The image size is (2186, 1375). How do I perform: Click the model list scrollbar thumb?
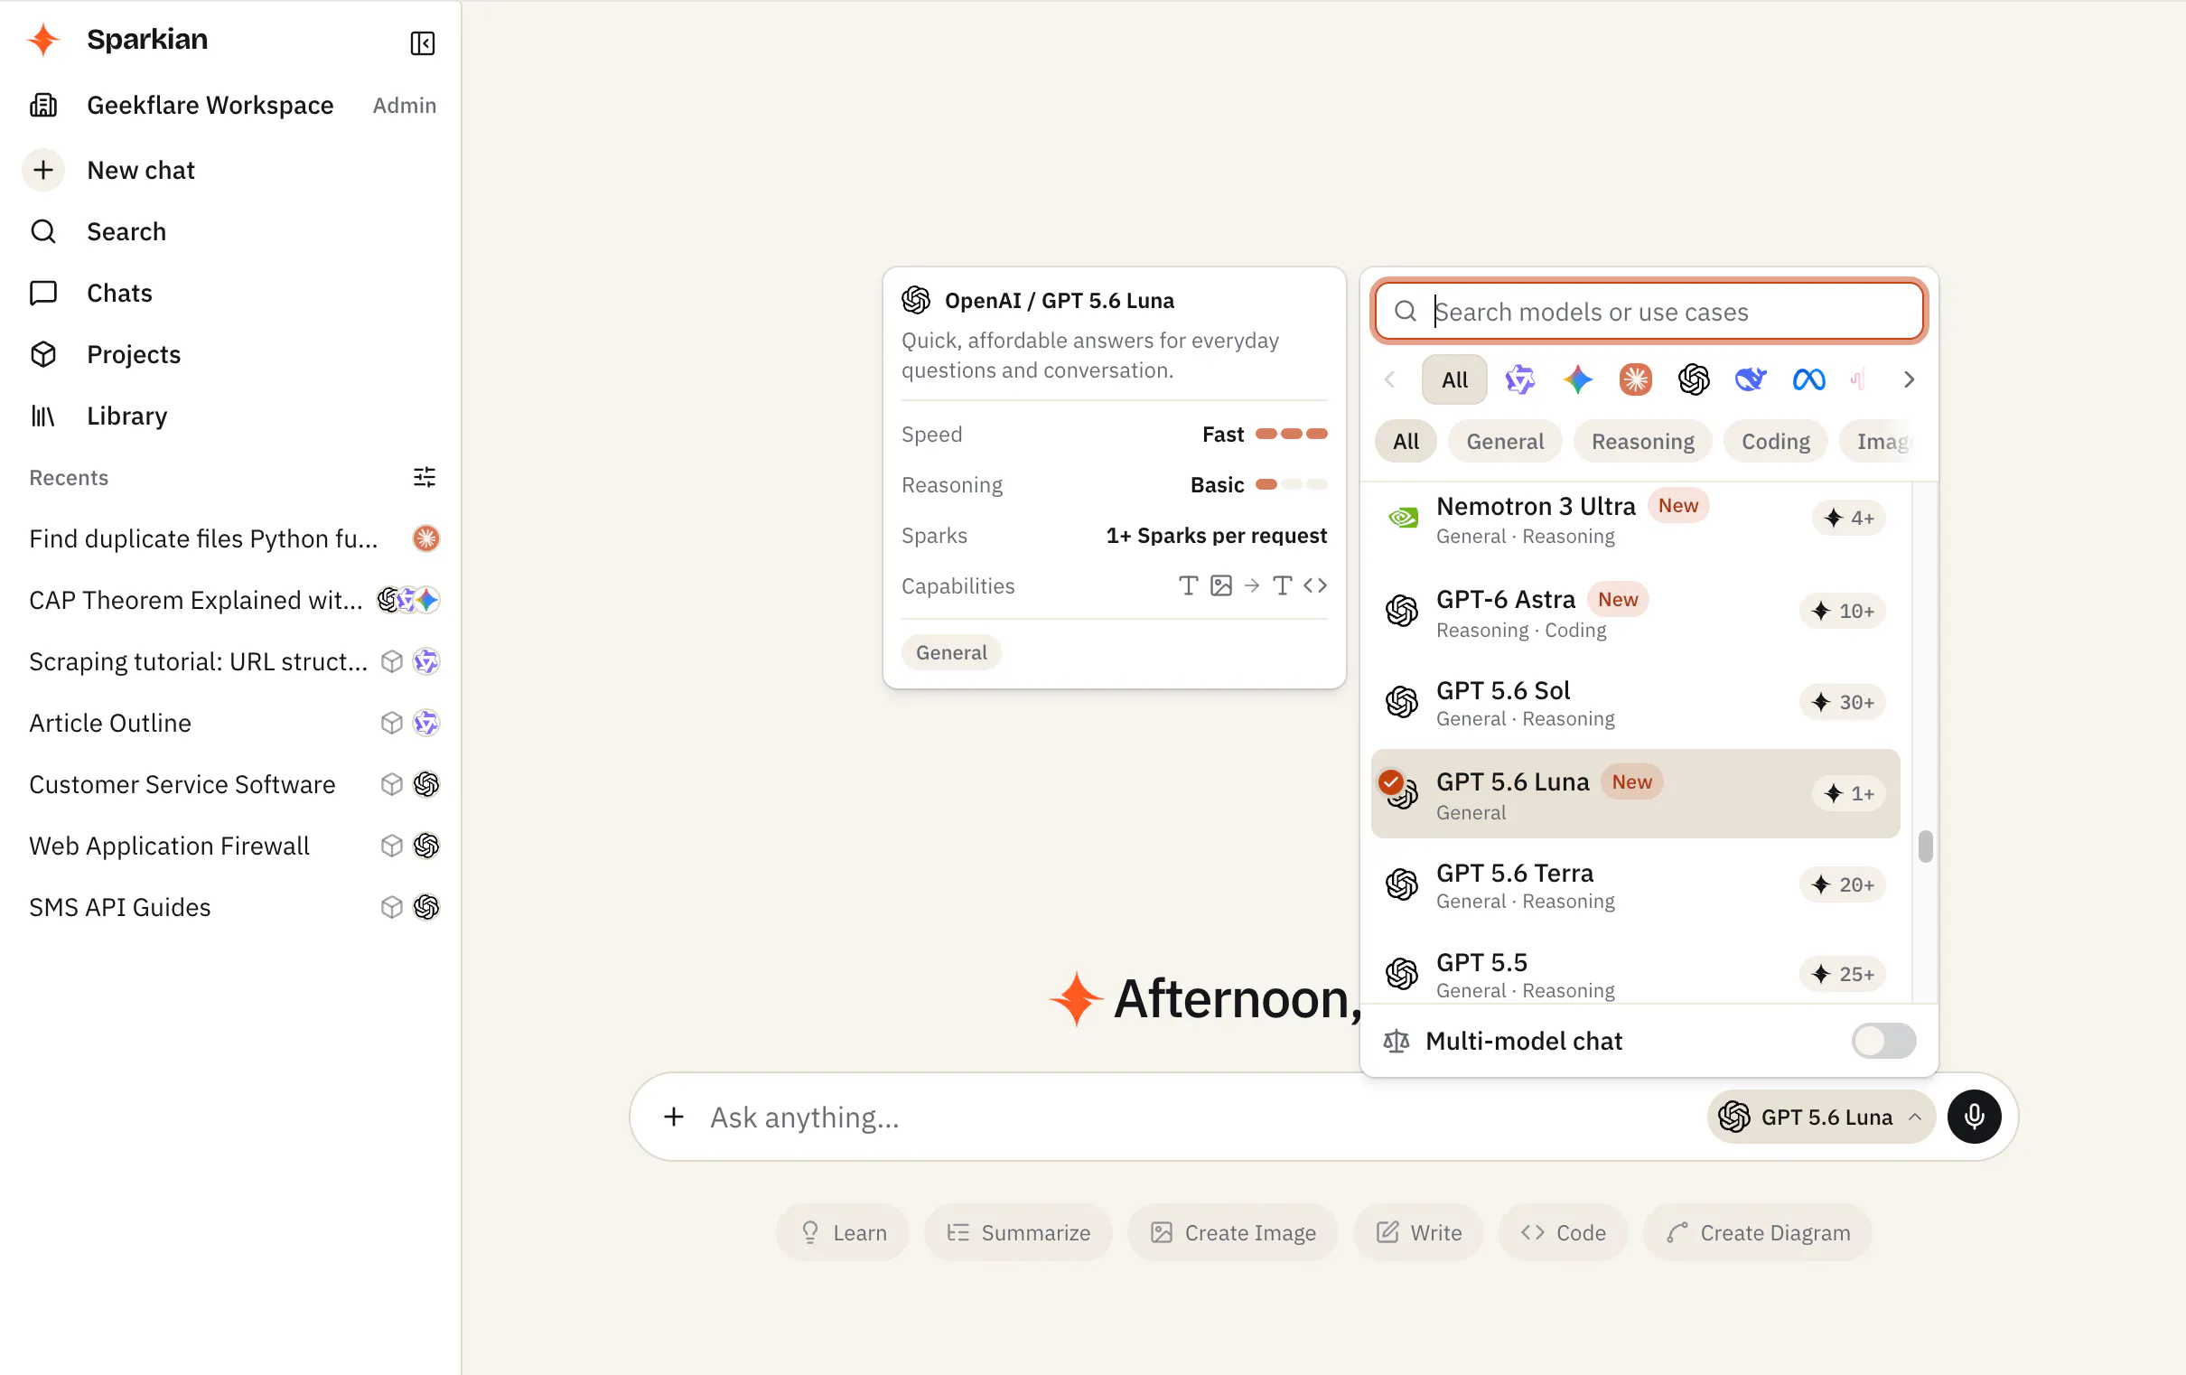[x=1925, y=847]
